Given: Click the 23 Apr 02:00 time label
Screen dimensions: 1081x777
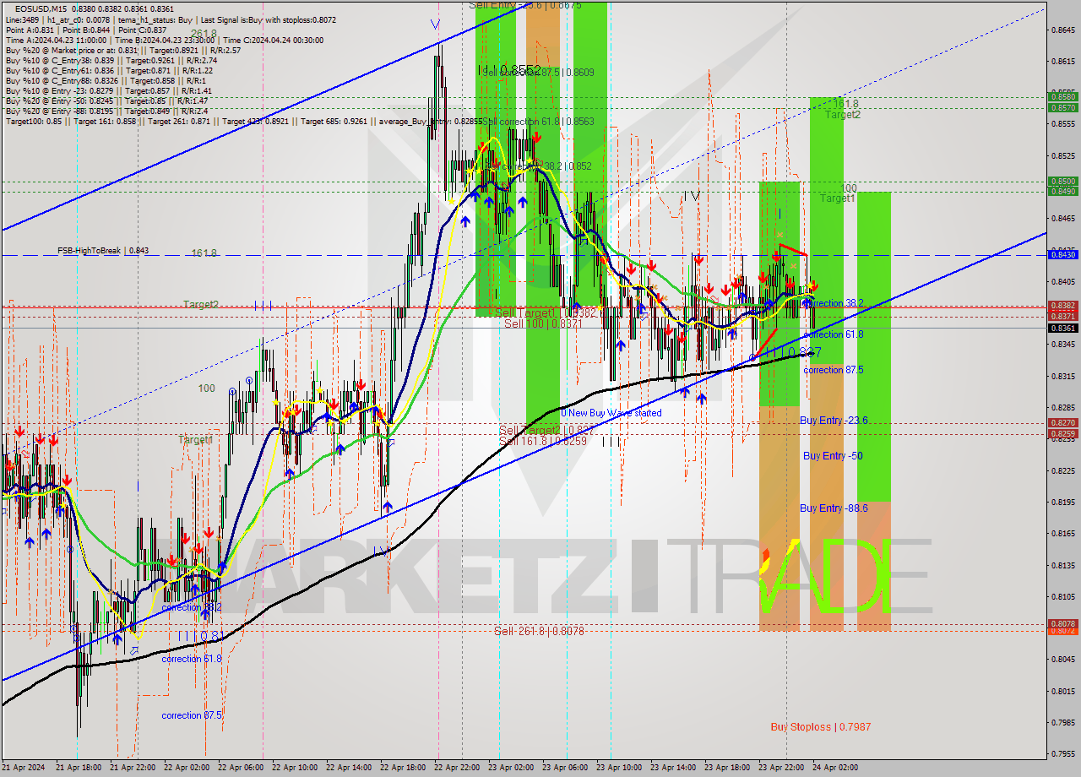Looking at the screenshot, I should tap(510, 768).
